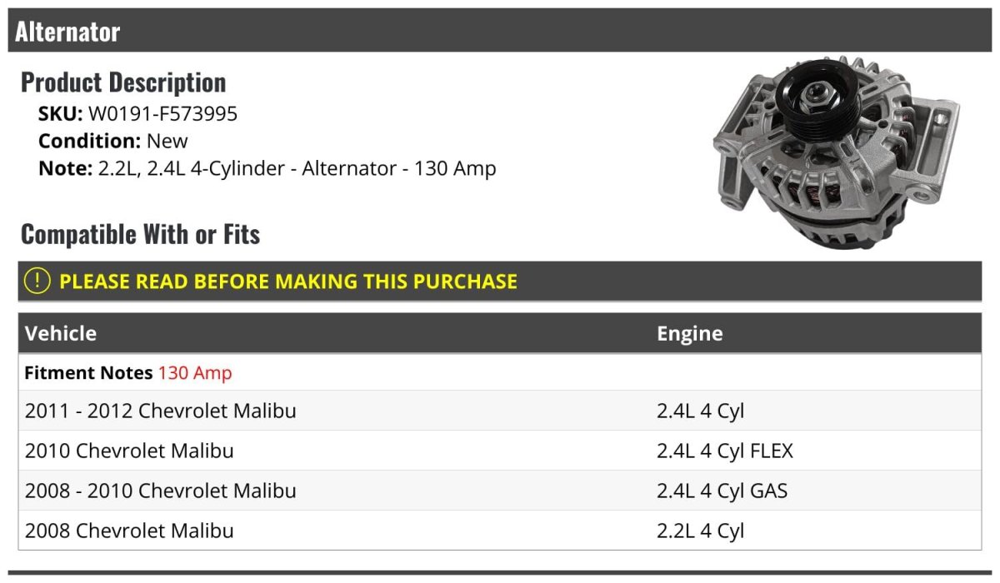Select the Engine column header

pos(689,334)
